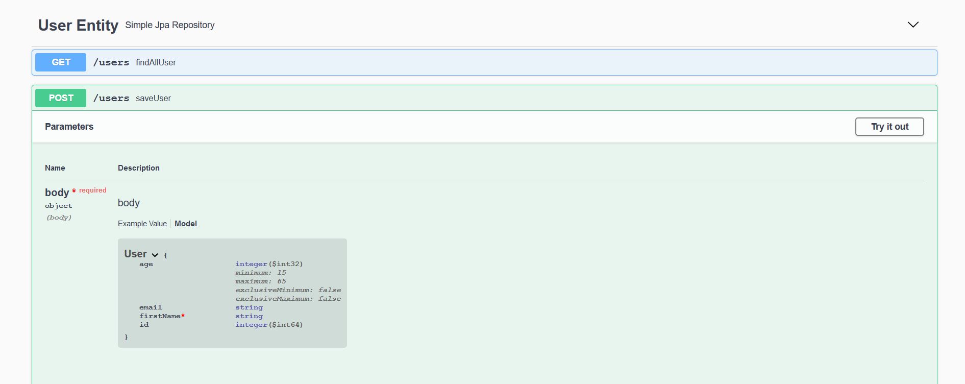
Task: Click 'exclusiveMaximum: false' text
Action: [288, 299]
